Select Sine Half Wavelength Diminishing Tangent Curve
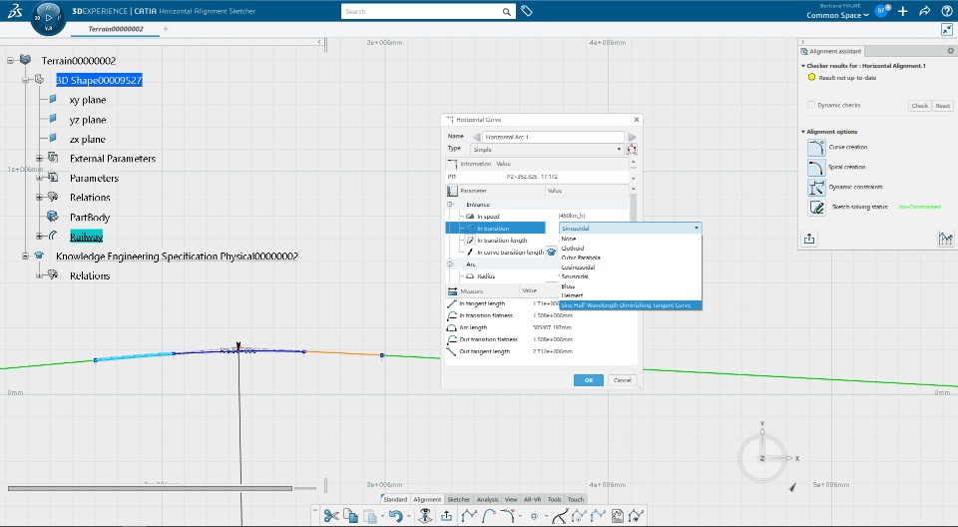Image resolution: width=958 pixels, height=527 pixels. tap(631, 305)
